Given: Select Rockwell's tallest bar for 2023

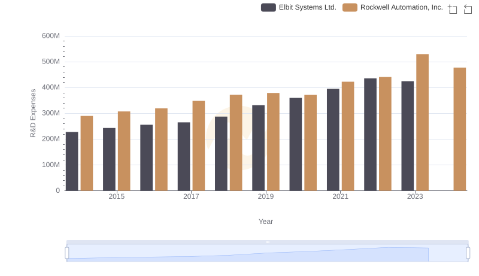Looking at the screenshot, I should [x=422, y=122].
